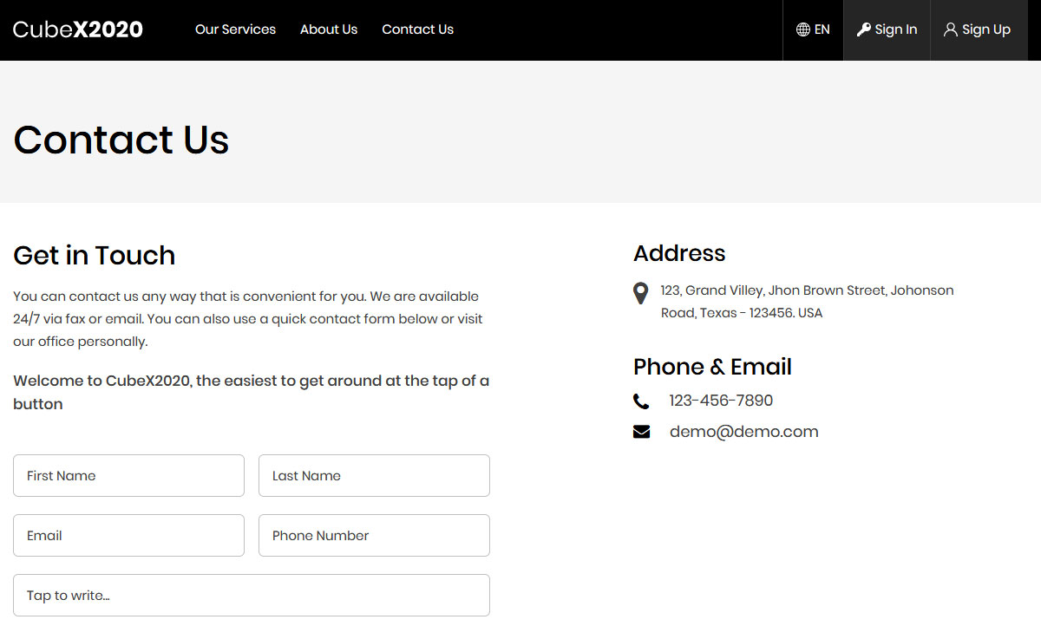Open the CubeX2020 logo home link
The width and height of the screenshot is (1041, 626).
tap(78, 29)
